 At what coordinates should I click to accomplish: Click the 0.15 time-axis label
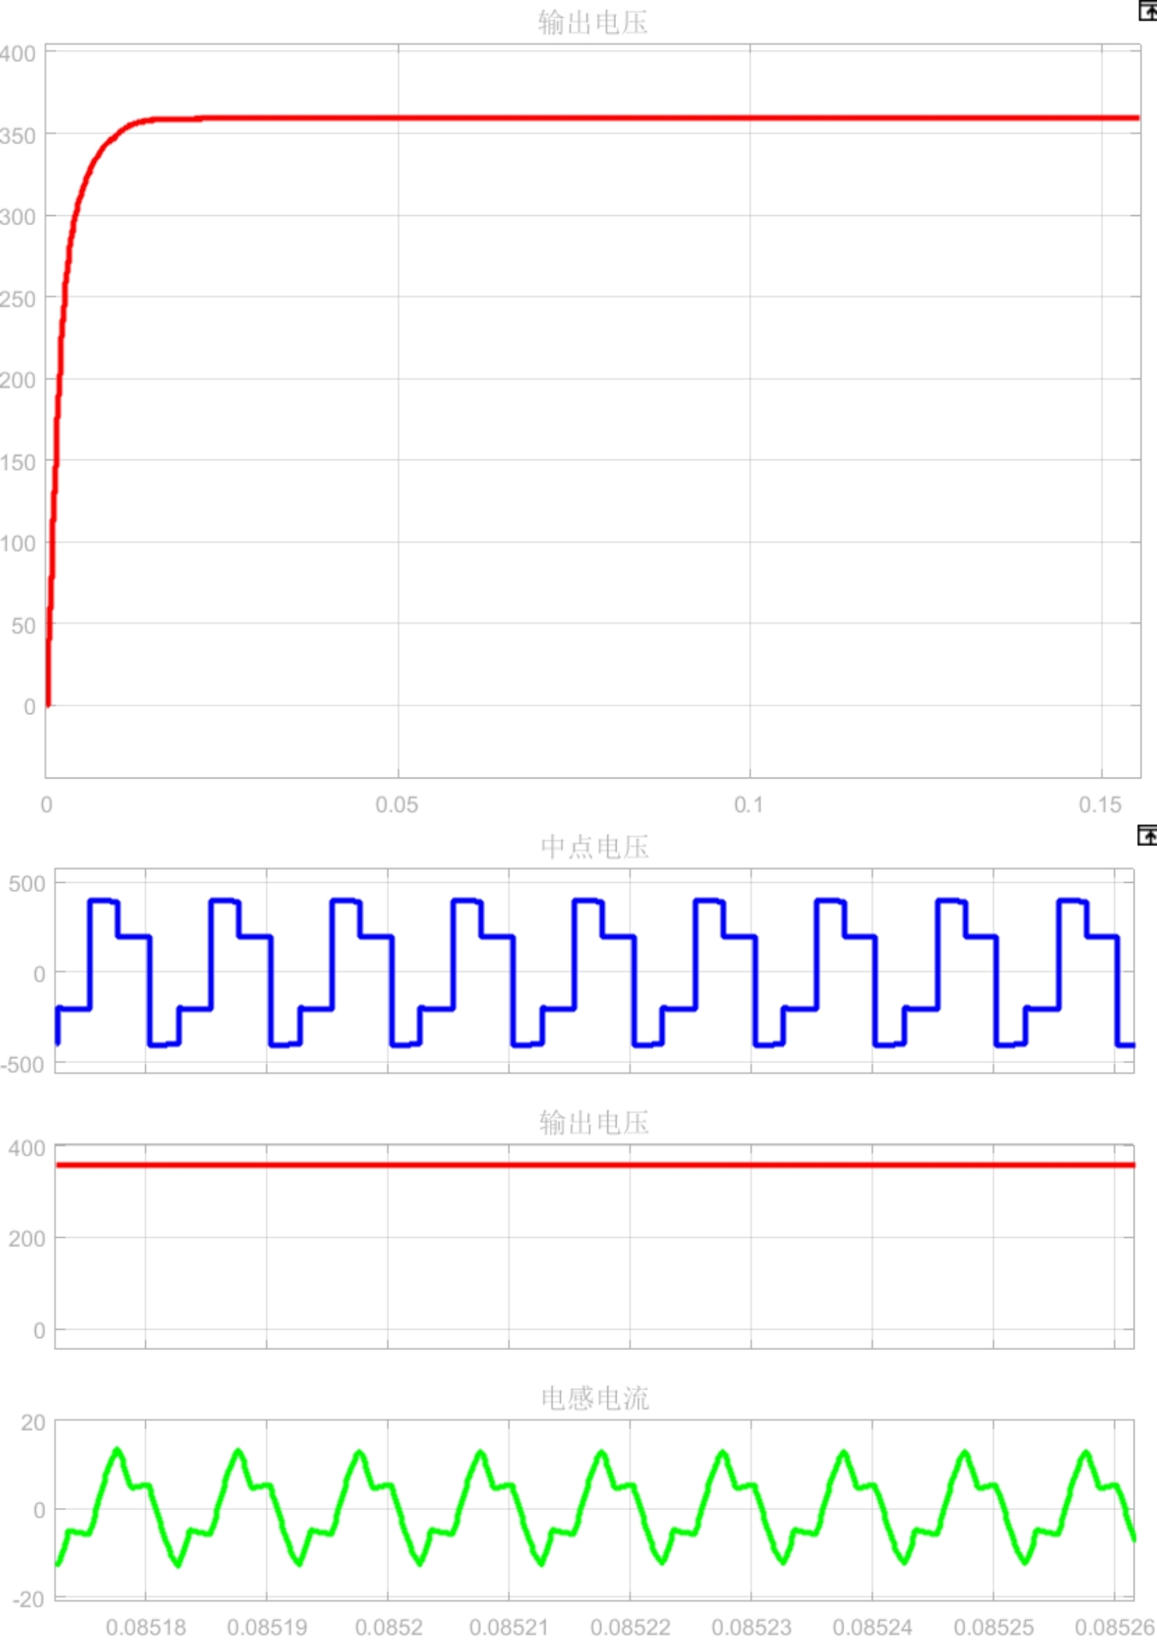[x=1100, y=805]
